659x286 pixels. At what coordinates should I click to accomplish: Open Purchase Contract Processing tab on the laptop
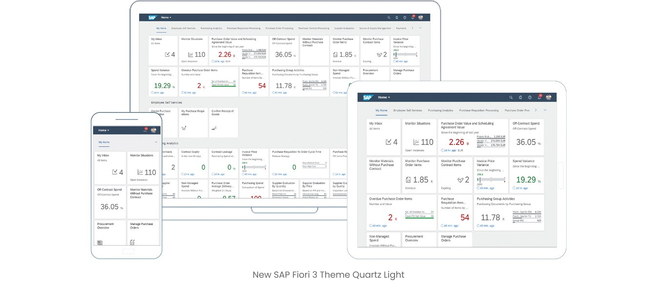[x=313, y=28]
